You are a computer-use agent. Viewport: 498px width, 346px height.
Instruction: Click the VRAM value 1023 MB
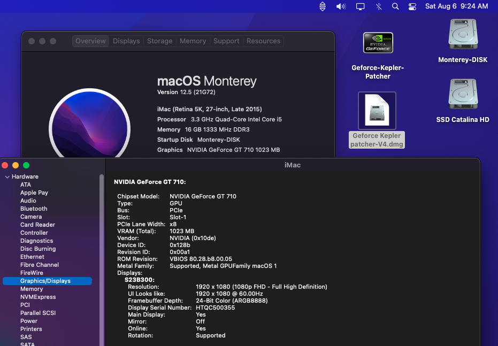(182, 231)
